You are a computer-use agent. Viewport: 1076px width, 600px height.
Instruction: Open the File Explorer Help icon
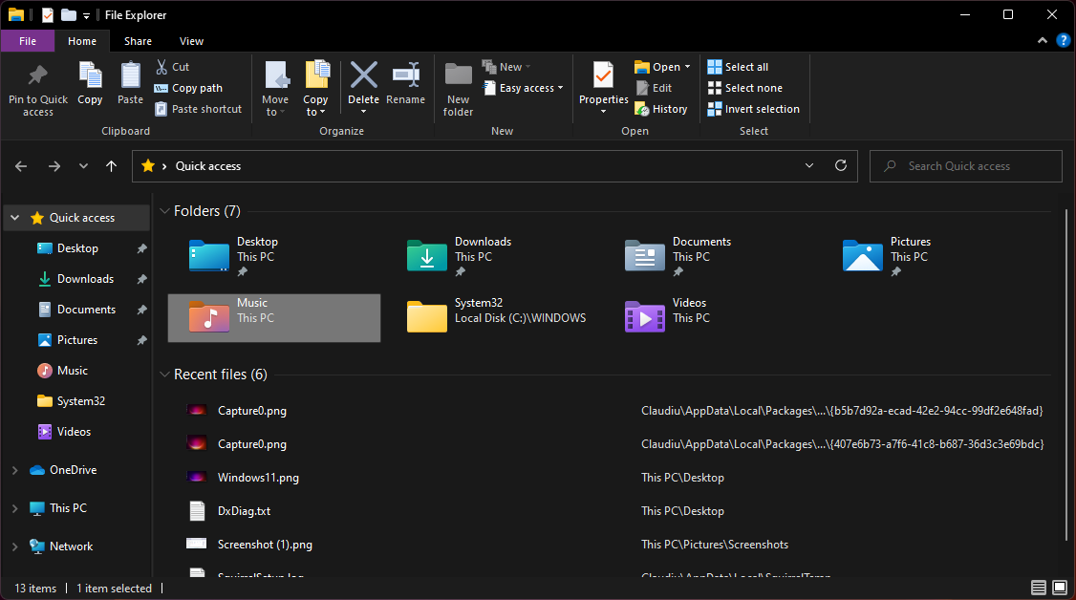point(1063,40)
